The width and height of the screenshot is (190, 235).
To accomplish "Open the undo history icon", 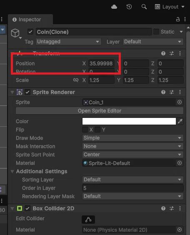I will [x=129, y=7].
